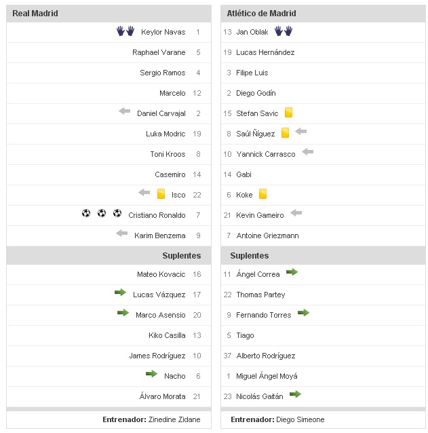Viewport: 428px width, 433px height.
Task: Click the green arrow beside Marco Asensio
Action: click(x=123, y=313)
